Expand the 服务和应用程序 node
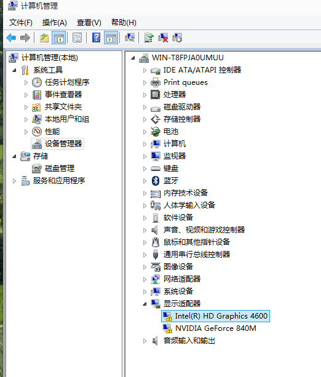Image resolution: width=321 pixels, height=377 pixels. click(14, 181)
